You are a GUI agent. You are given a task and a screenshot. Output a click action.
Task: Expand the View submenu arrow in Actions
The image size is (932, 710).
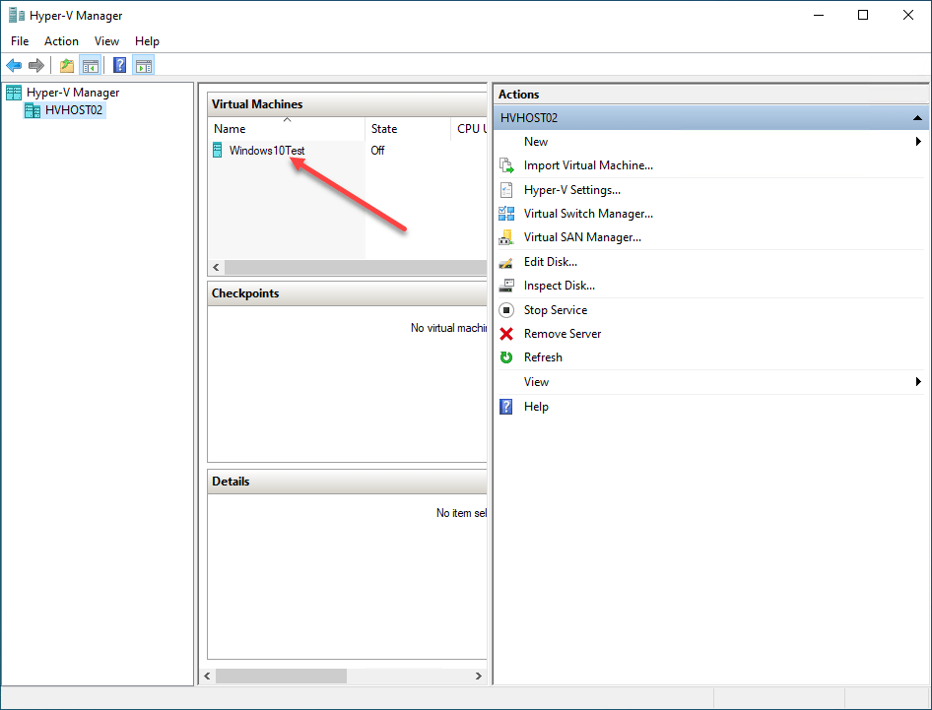point(918,381)
